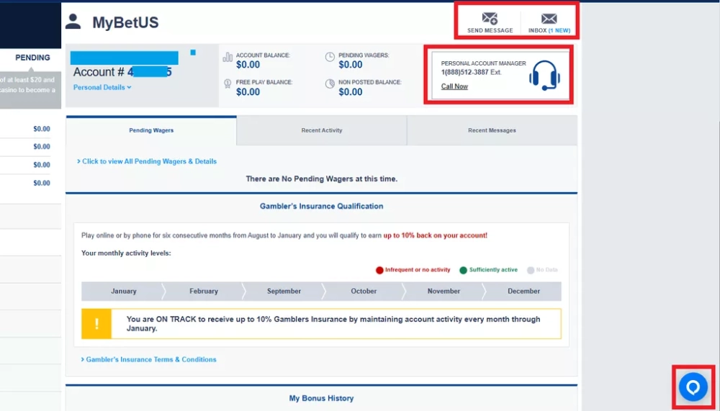Click the yellow exclamation warning icon
This screenshot has width=720, height=411.
96,324
